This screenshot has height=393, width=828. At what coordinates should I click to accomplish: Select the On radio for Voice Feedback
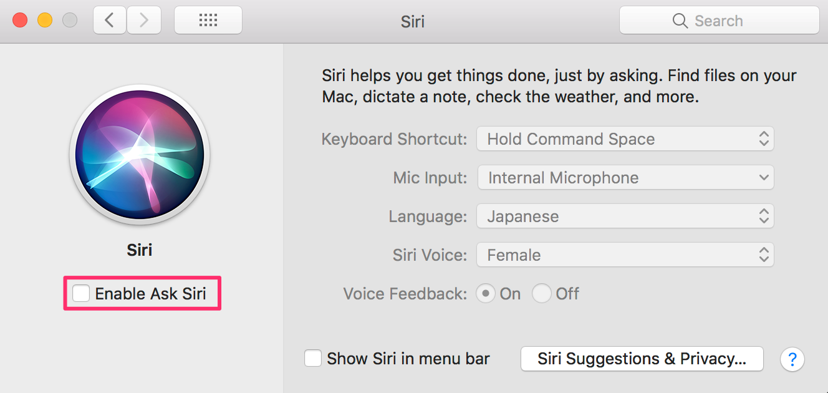point(486,293)
